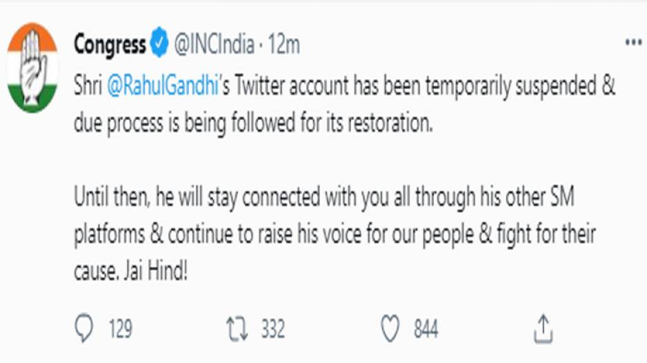Click the reply speech bubble icon

(84, 329)
